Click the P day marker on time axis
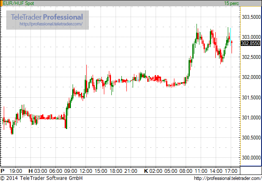 tap(3, 171)
